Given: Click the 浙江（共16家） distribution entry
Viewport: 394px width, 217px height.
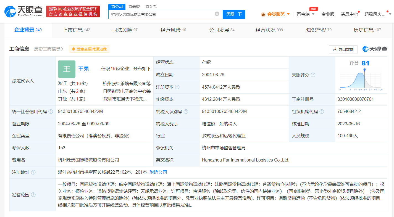Looking at the screenshot, I should 73,83.
